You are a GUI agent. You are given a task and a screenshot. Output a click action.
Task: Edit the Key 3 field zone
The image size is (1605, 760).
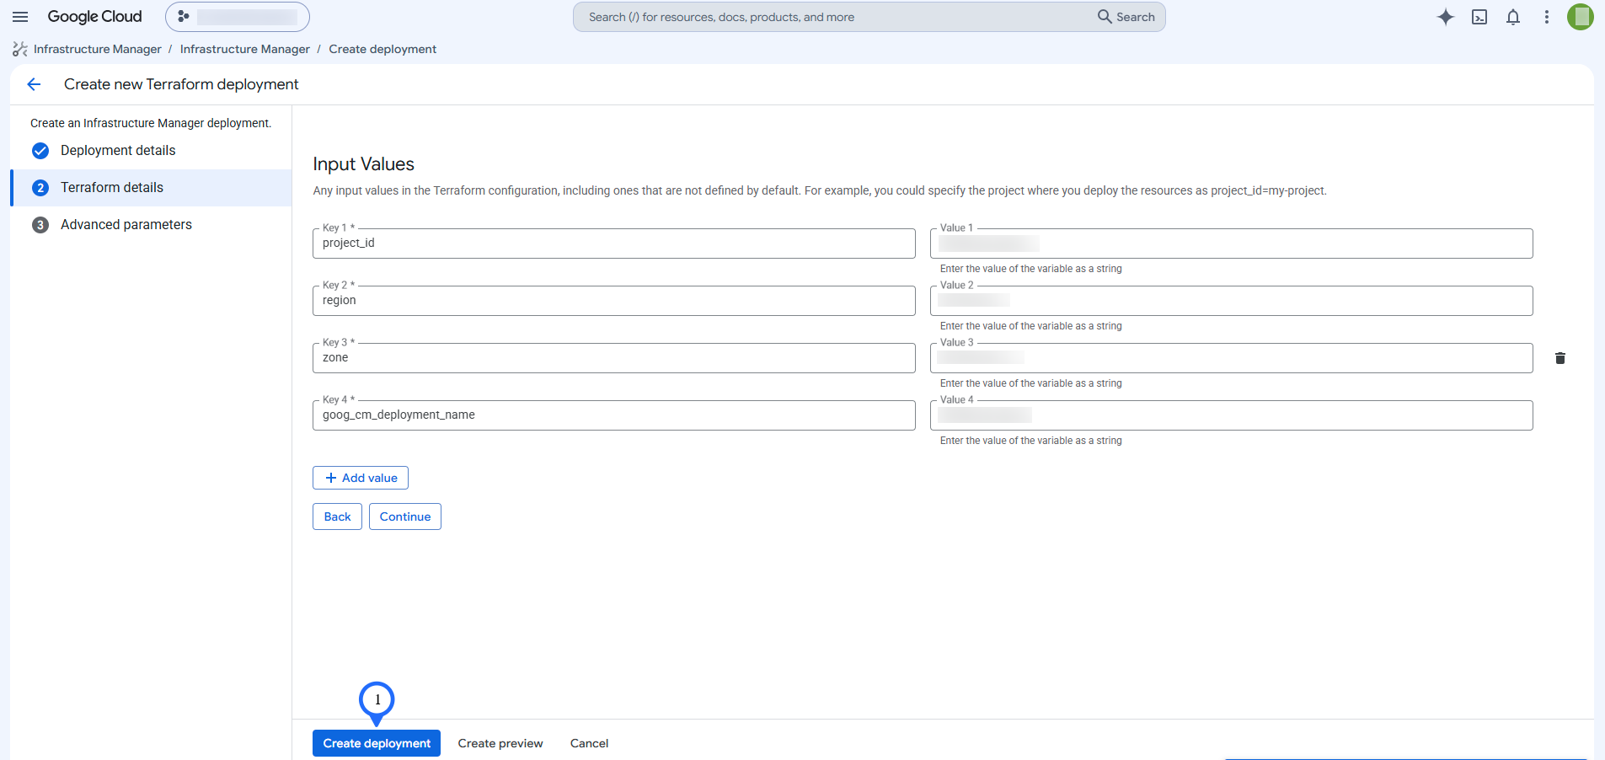pos(613,358)
